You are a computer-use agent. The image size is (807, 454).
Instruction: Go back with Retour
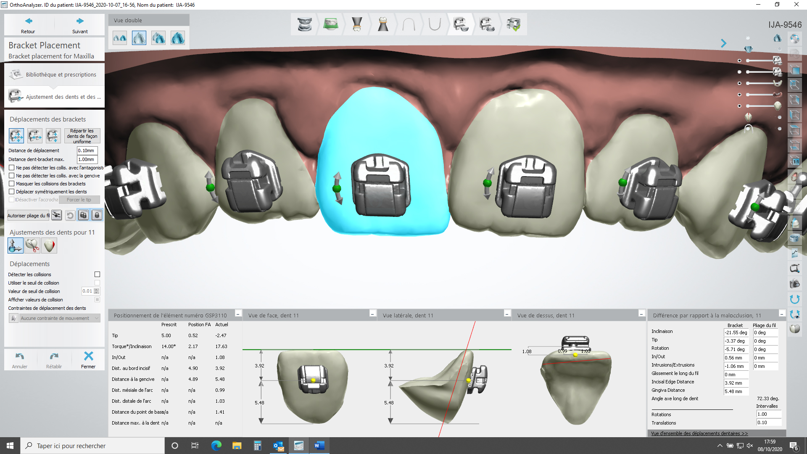point(28,25)
